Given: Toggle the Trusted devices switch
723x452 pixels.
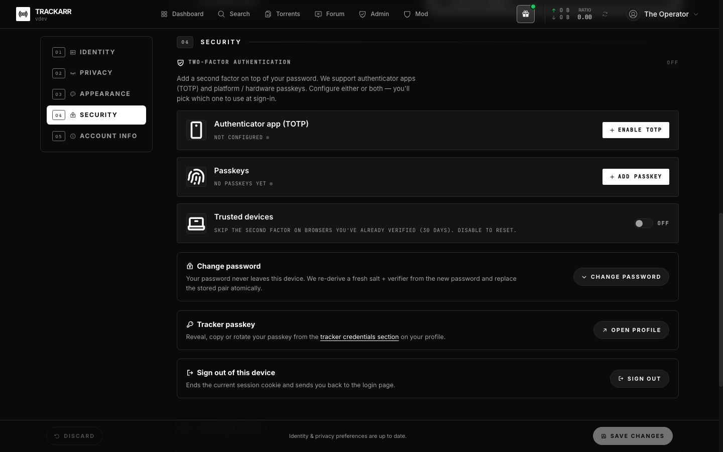Looking at the screenshot, I should pos(643,223).
